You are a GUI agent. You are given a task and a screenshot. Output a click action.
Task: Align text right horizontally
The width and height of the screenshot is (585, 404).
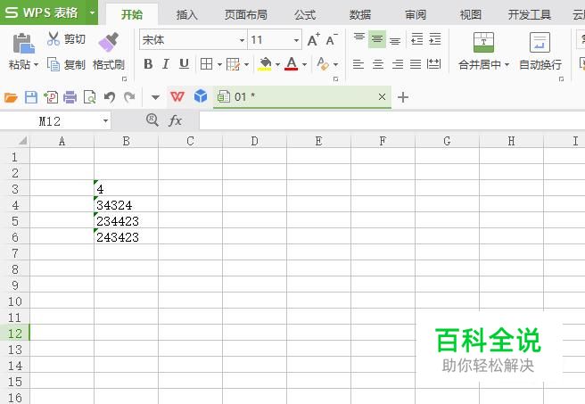(398, 64)
